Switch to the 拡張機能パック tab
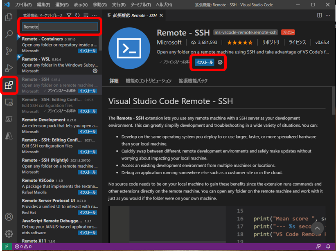The height and width of the screenshot is (251, 336). pyautogui.click(x=193, y=81)
